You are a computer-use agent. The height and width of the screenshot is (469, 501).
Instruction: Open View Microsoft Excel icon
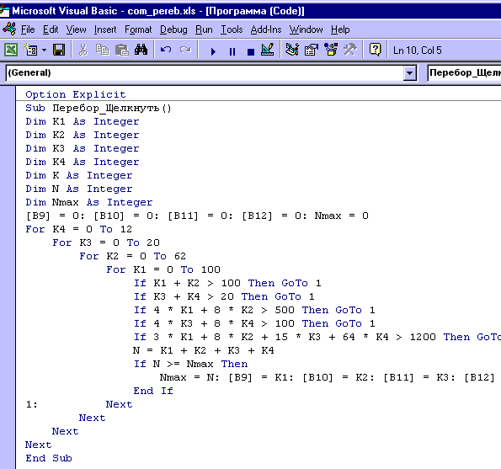[11, 50]
